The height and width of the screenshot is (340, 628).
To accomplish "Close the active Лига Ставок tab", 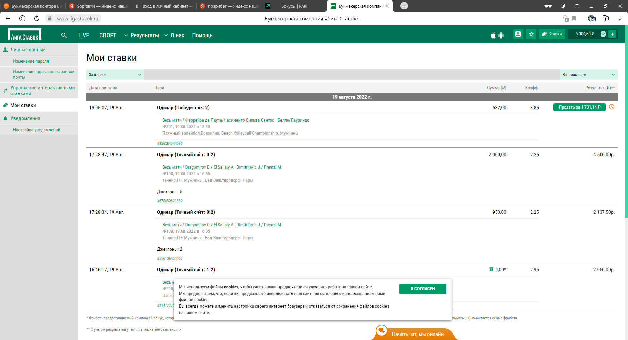I will tap(387, 6).
